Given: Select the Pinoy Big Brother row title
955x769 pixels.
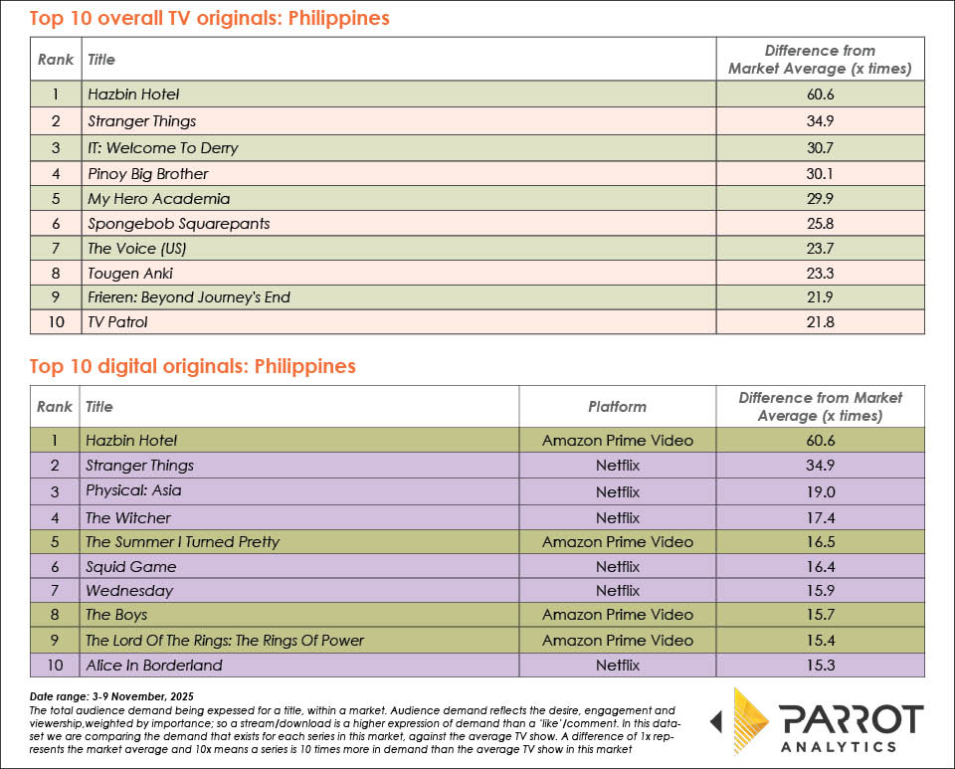Looking at the screenshot, I should (147, 173).
